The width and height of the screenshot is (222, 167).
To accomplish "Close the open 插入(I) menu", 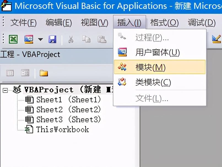I will pos(129,22).
